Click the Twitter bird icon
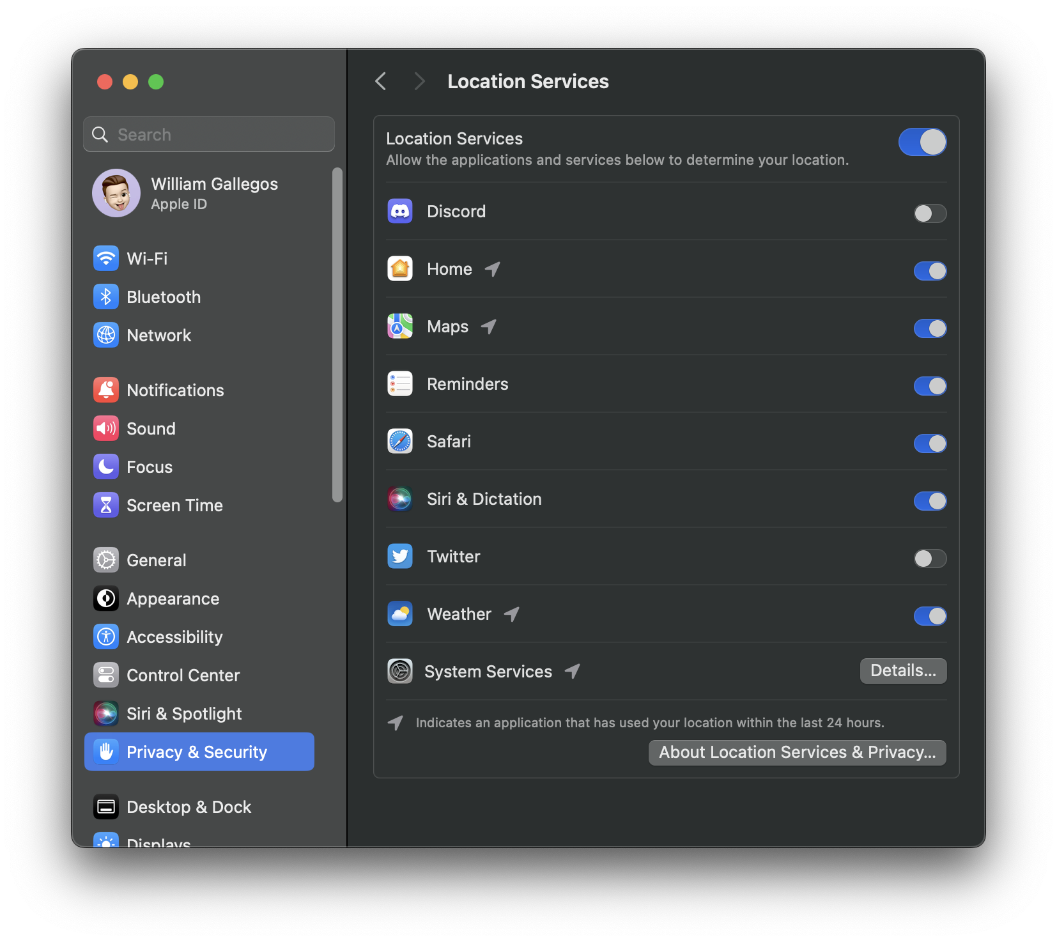Image resolution: width=1057 pixels, height=942 pixels. [x=400, y=557]
